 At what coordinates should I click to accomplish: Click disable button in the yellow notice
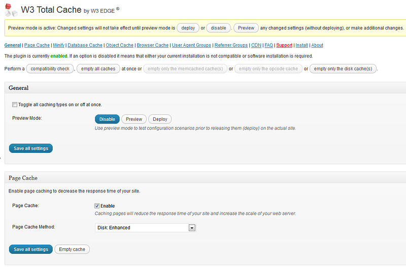click(x=219, y=27)
